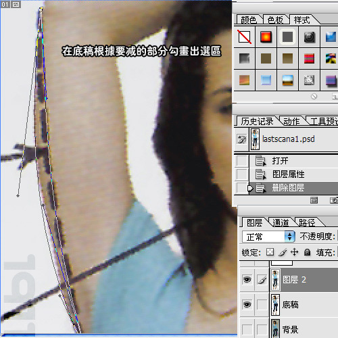Hide the 图层 2 layer eye icon

247,280
